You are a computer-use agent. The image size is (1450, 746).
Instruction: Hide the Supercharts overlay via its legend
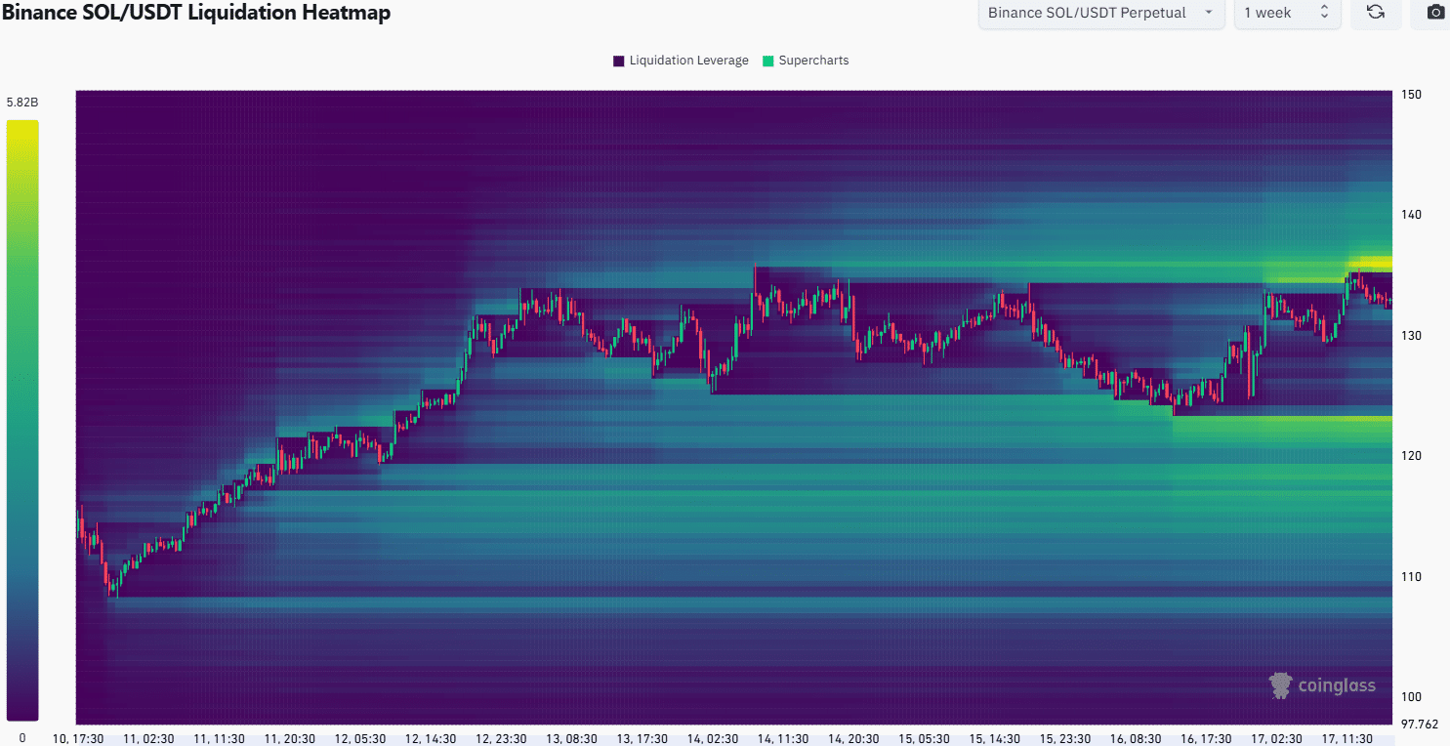pyautogui.click(x=806, y=60)
